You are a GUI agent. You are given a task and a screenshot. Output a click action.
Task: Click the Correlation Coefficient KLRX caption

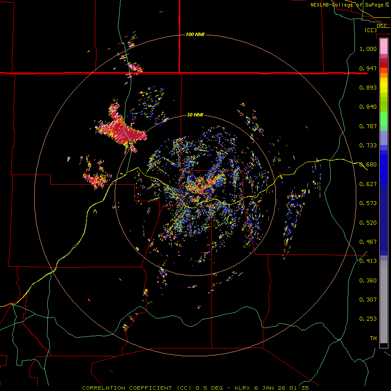[195, 388]
